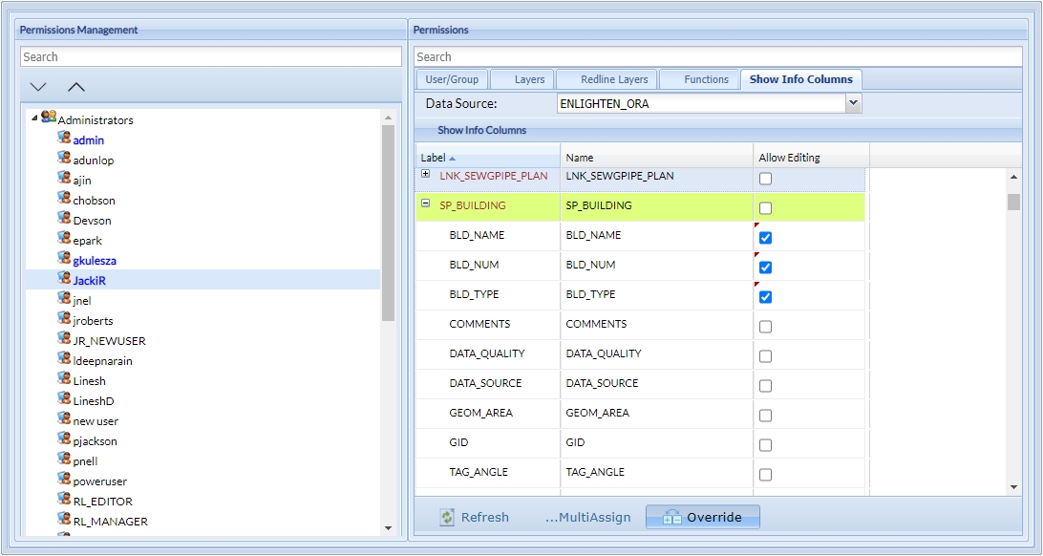The height and width of the screenshot is (556, 1043).
Task: Click the MultiAssign button
Action: click(587, 517)
